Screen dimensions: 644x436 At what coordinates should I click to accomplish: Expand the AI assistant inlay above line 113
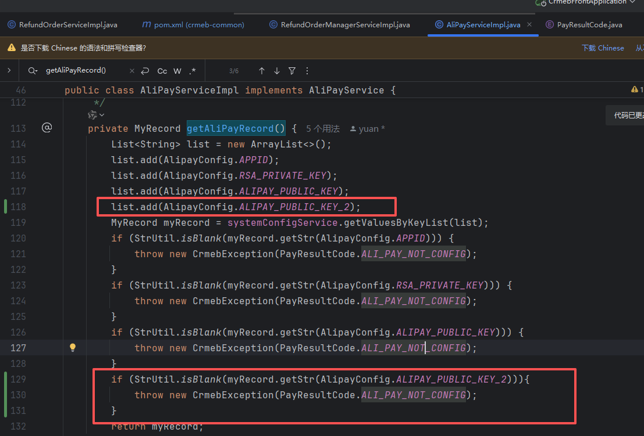tap(96, 115)
